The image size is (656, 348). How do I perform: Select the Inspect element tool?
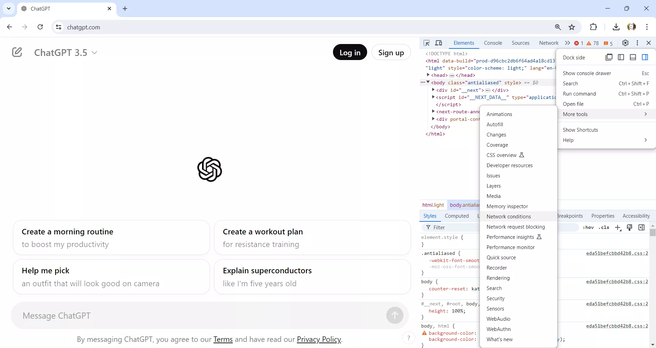click(x=426, y=43)
